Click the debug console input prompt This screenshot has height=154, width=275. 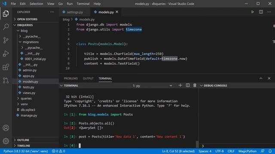[237, 146]
